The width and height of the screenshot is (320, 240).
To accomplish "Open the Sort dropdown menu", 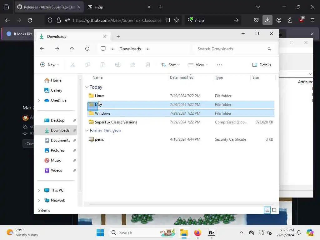I will pyautogui.click(x=170, y=65).
